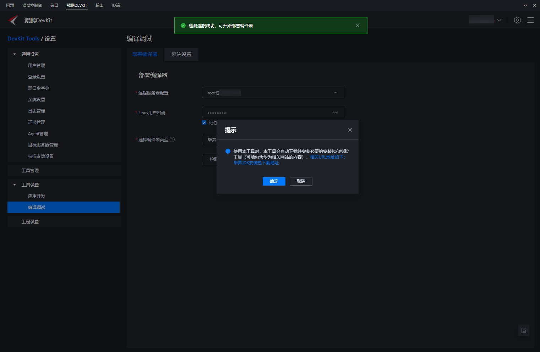The image size is (540, 352).
Task: Click the 鲲鹏DevKit title text
Action: click(x=38, y=20)
